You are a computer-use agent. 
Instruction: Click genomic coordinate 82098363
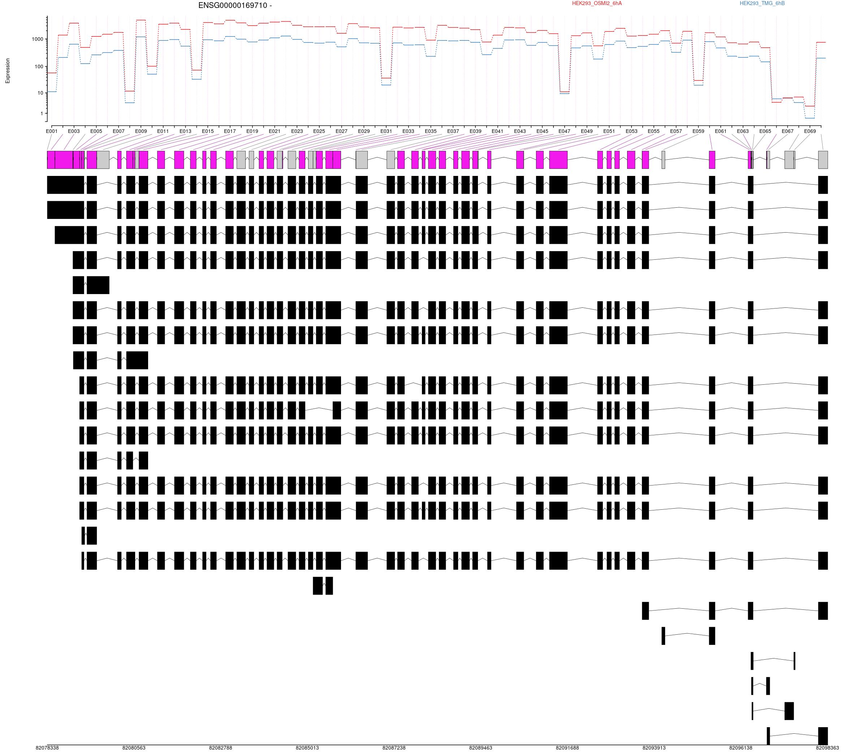click(827, 748)
